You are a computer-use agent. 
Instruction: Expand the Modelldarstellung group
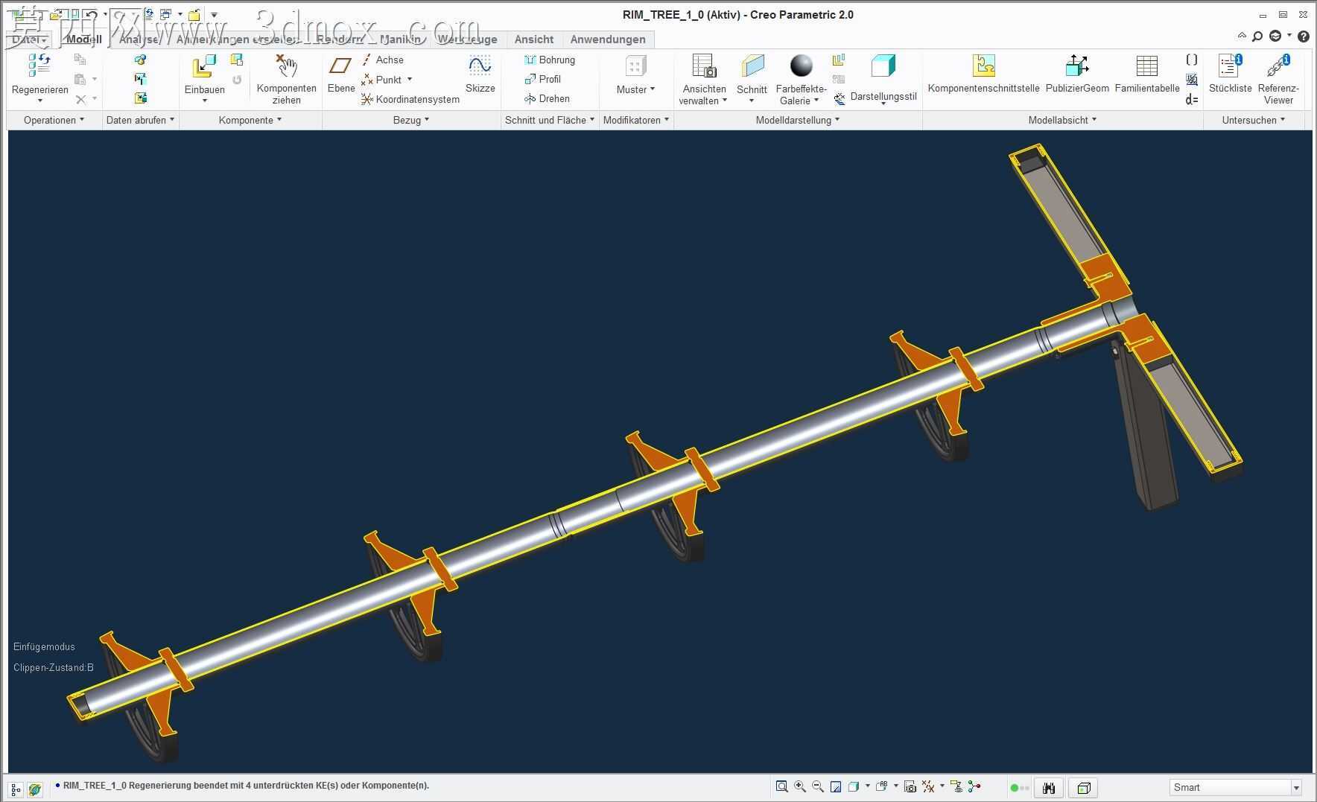(798, 120)
